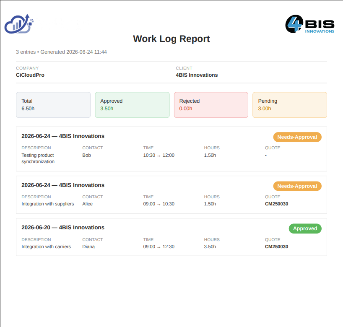The height and width of the screenshot is (327, 343).
Task: Select contact name Diana
Action: (88, 247)
